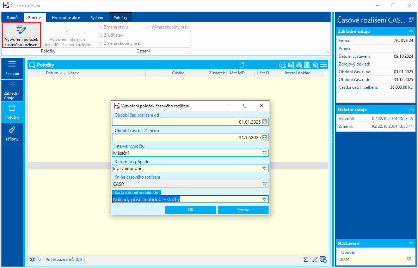Click the ACTIVE 24 Firma value
The image size is (418, 268).
(x=404, y=40)
